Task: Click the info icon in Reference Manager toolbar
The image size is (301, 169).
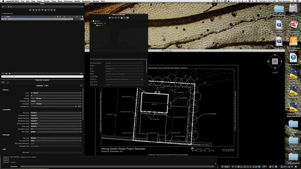Action: click(x=127, y=18)
